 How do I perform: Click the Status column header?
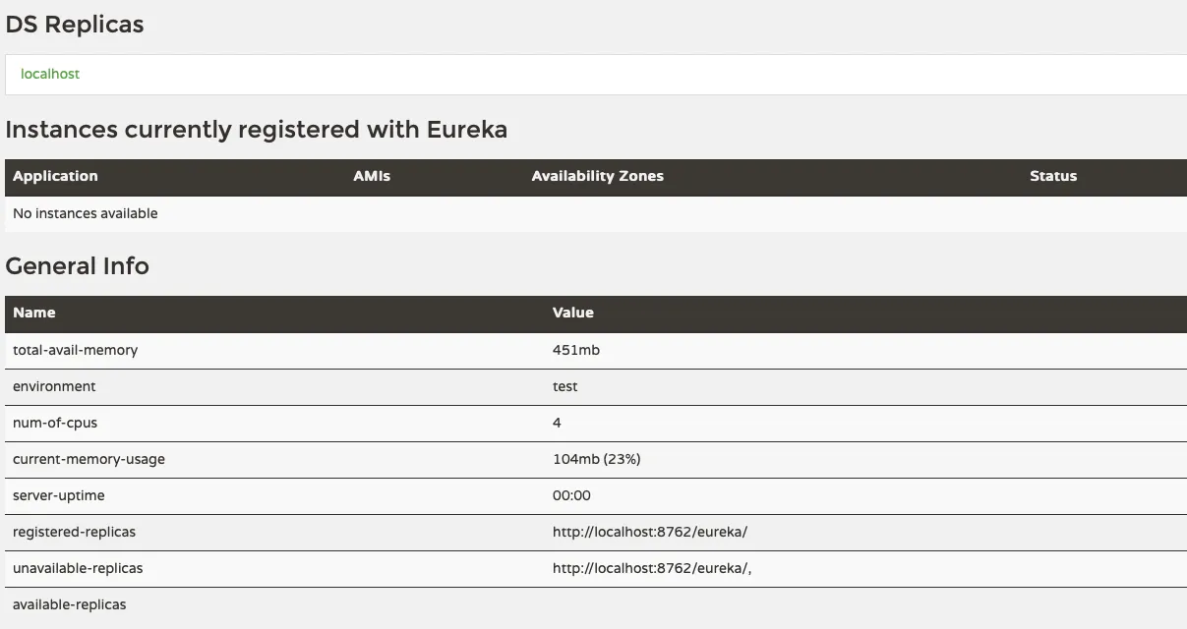click(1052, 176)
